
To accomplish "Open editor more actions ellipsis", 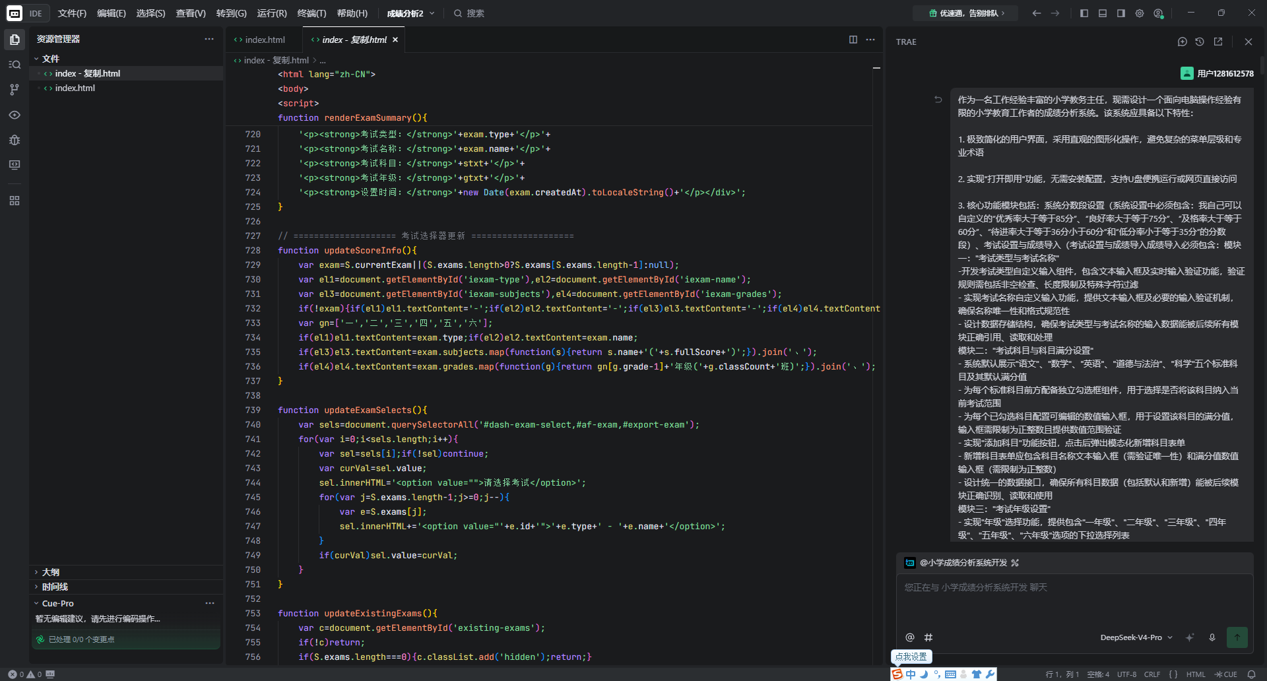I will click(x=870, y=40).
